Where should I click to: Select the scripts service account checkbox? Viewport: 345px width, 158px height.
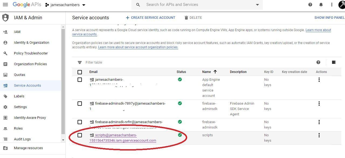coord(79,135)
